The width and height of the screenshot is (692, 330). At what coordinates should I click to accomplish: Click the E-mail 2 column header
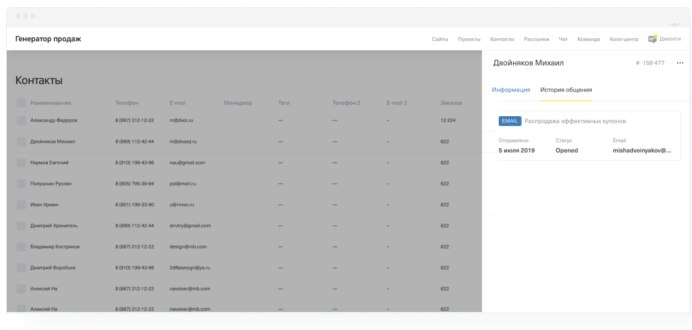(396, 103)
